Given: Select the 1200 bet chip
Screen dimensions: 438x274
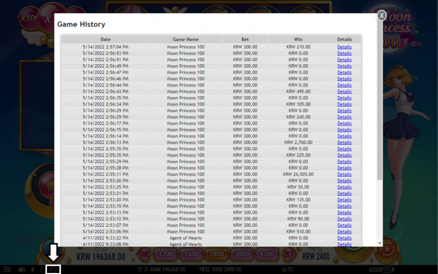Looking at the screenshot, I should (x=165, y=254).
